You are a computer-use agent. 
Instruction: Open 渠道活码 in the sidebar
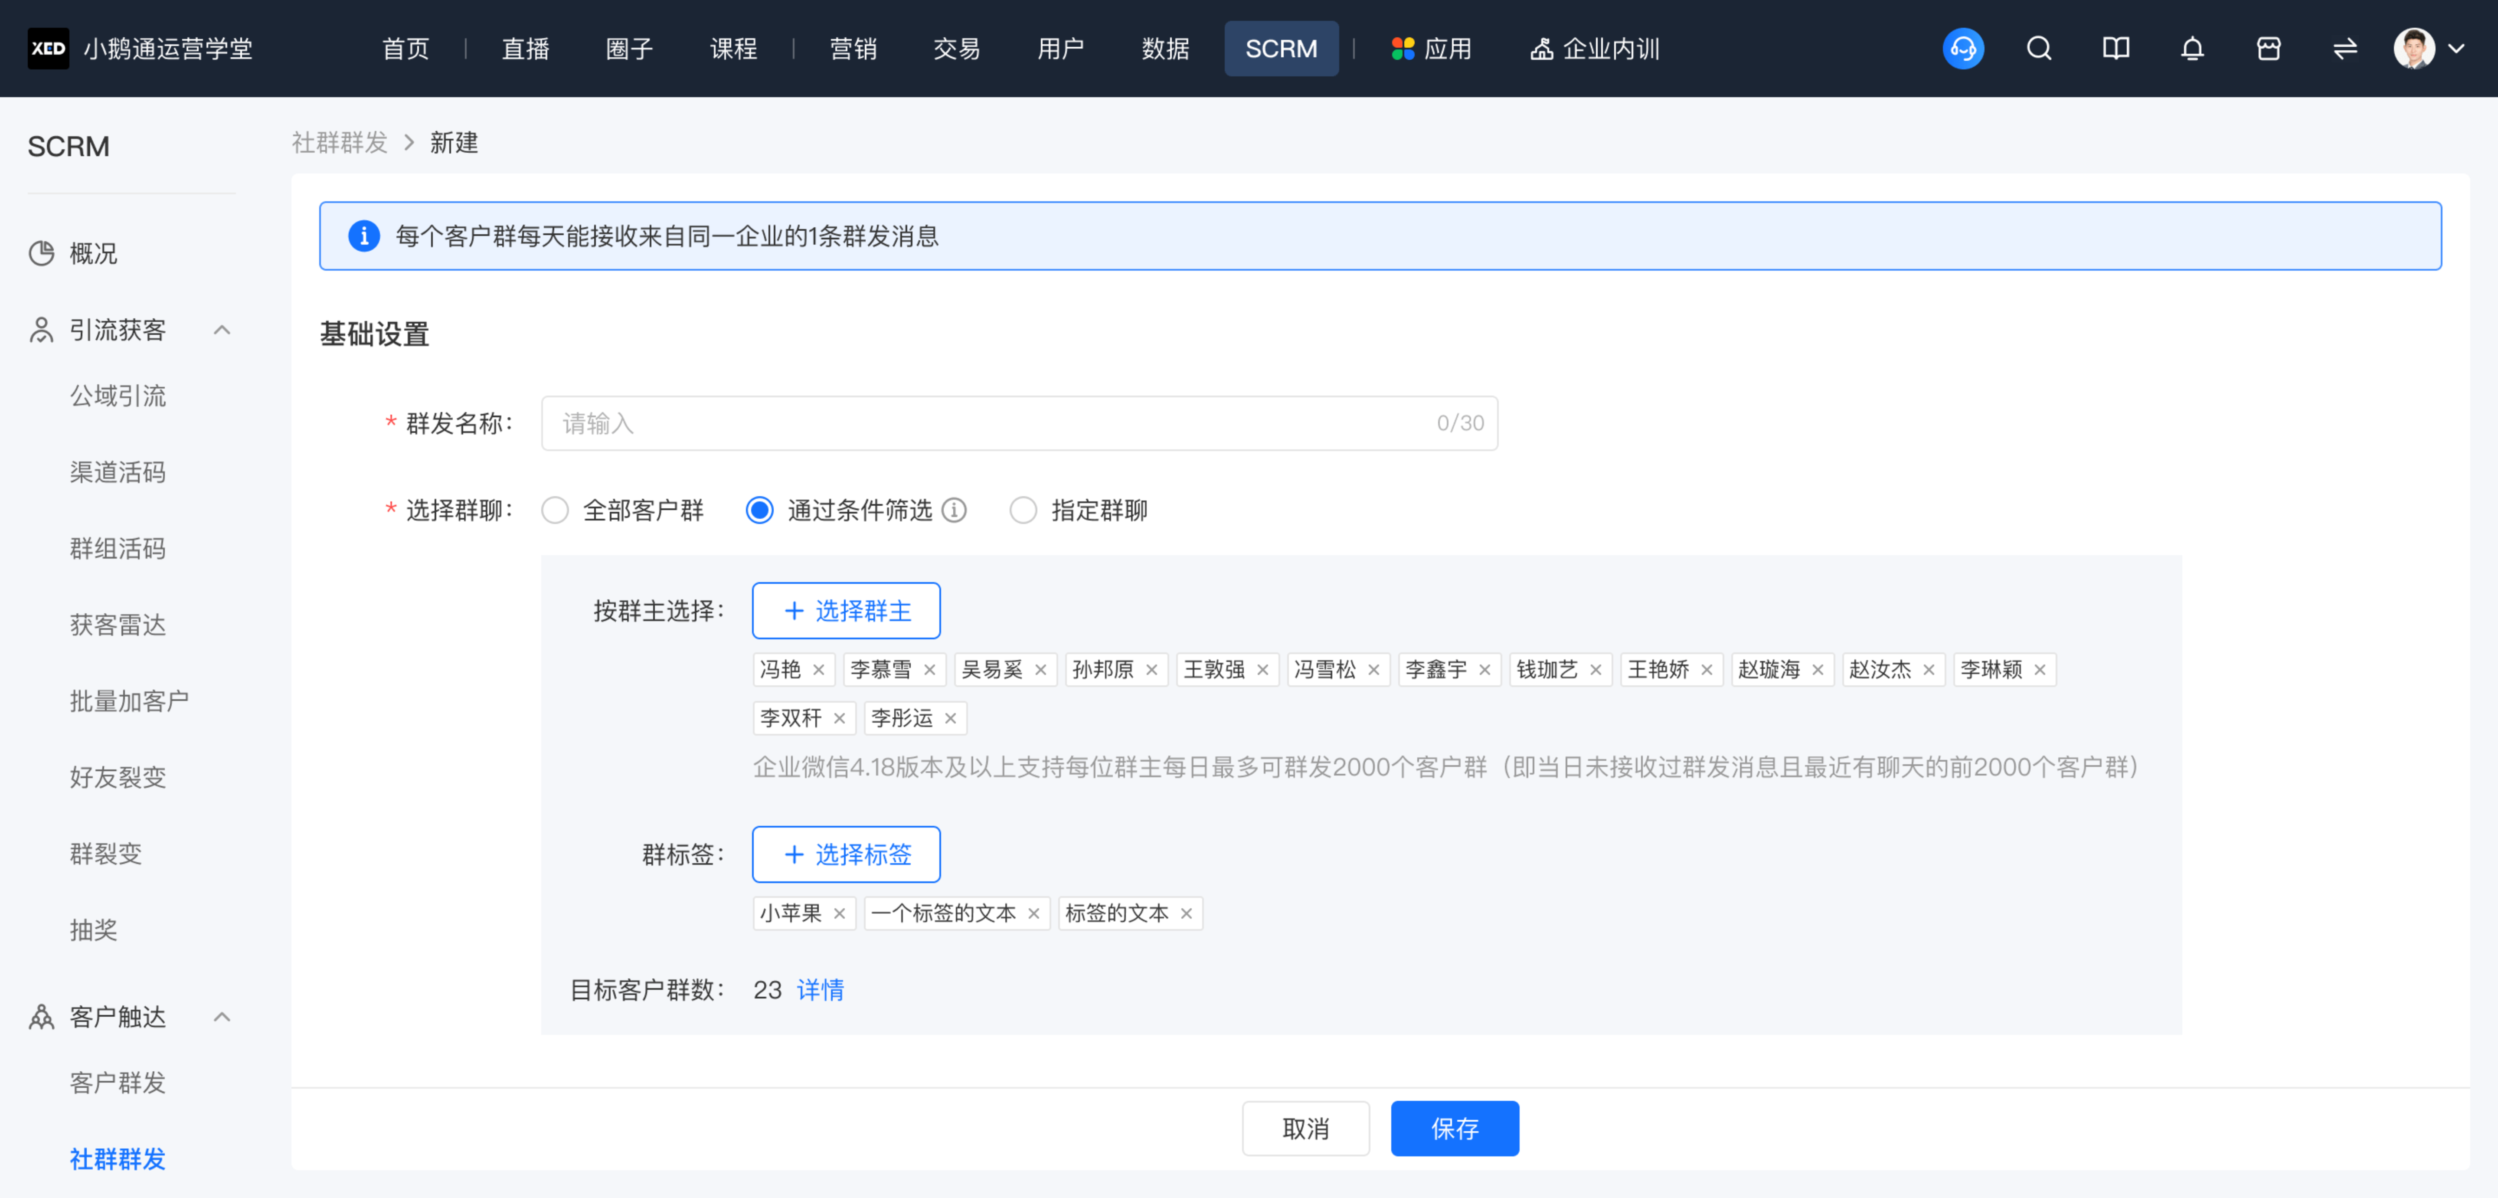coord(118,473)
